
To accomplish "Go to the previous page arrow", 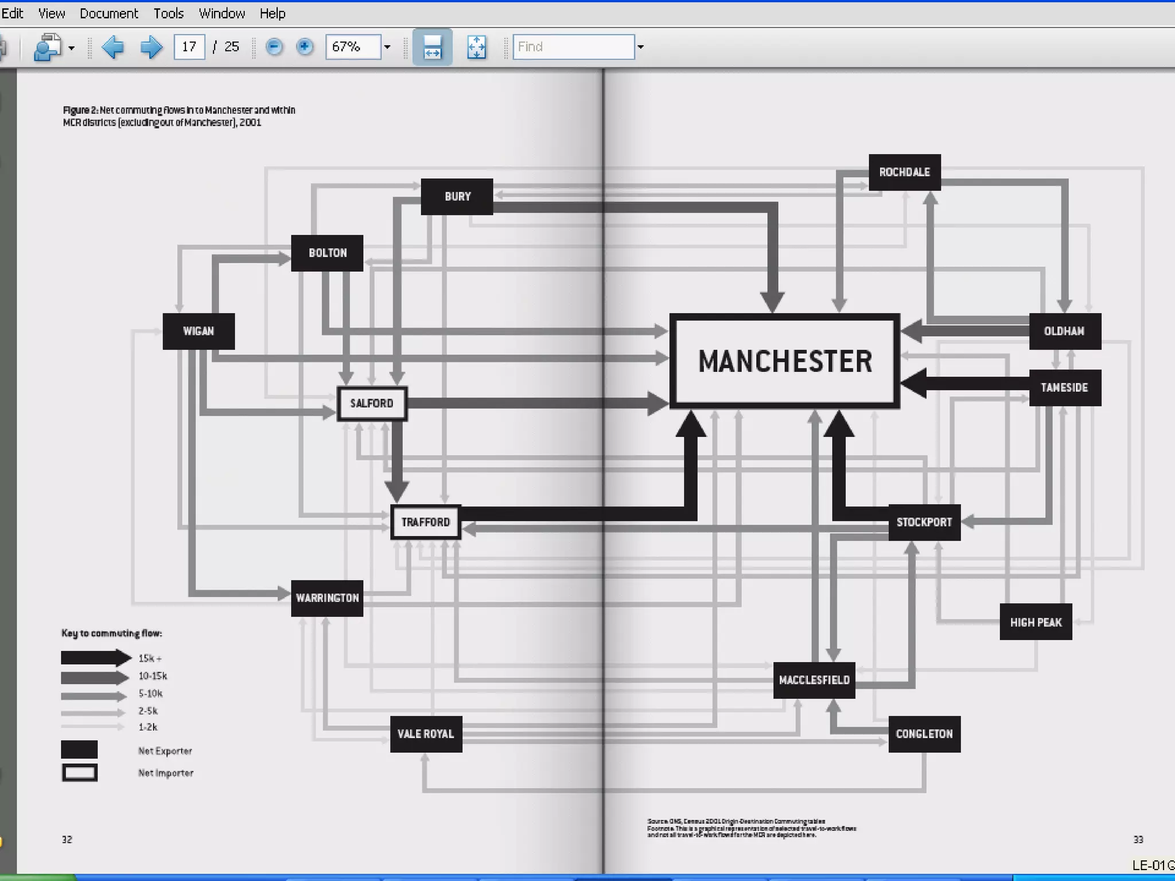I will pyautogui.click(x=112, y=47).
